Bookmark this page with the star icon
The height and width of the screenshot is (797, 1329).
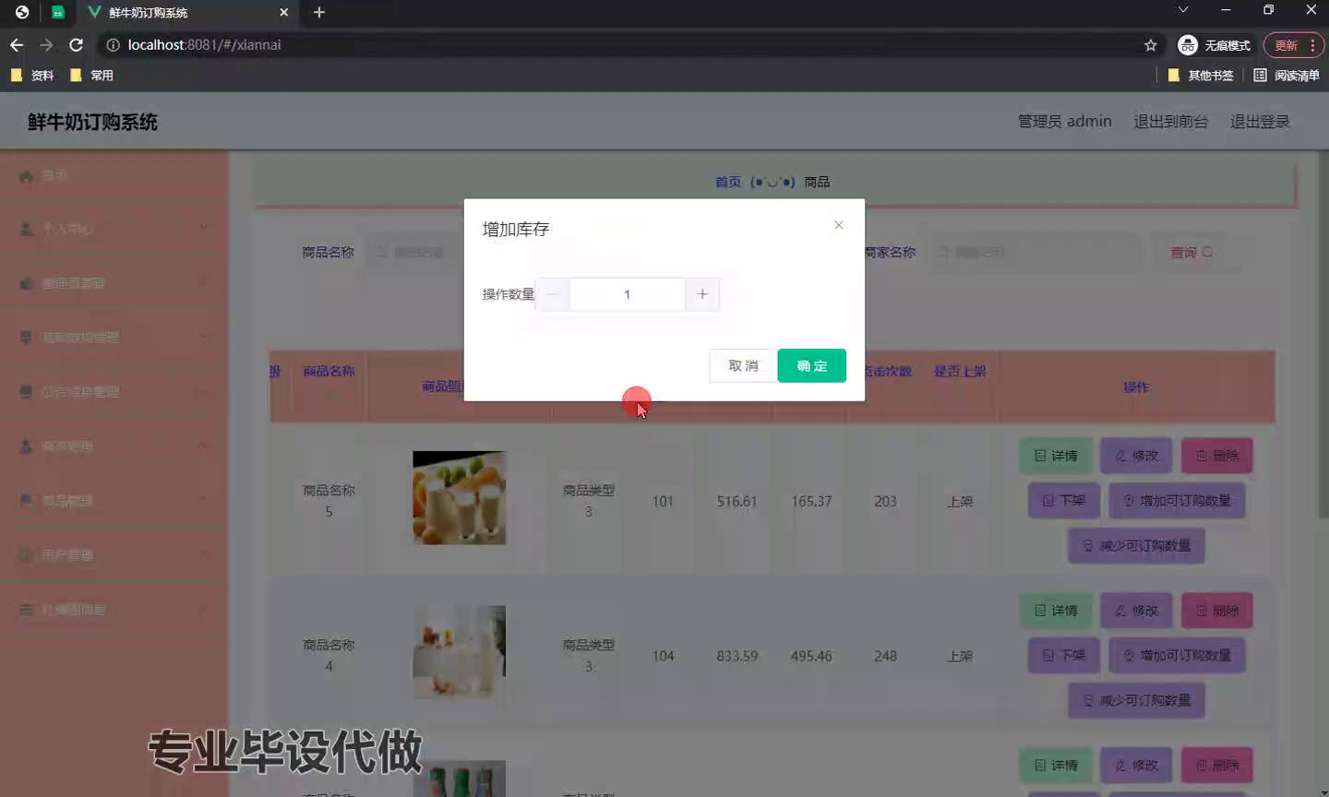pos(1150,45)
